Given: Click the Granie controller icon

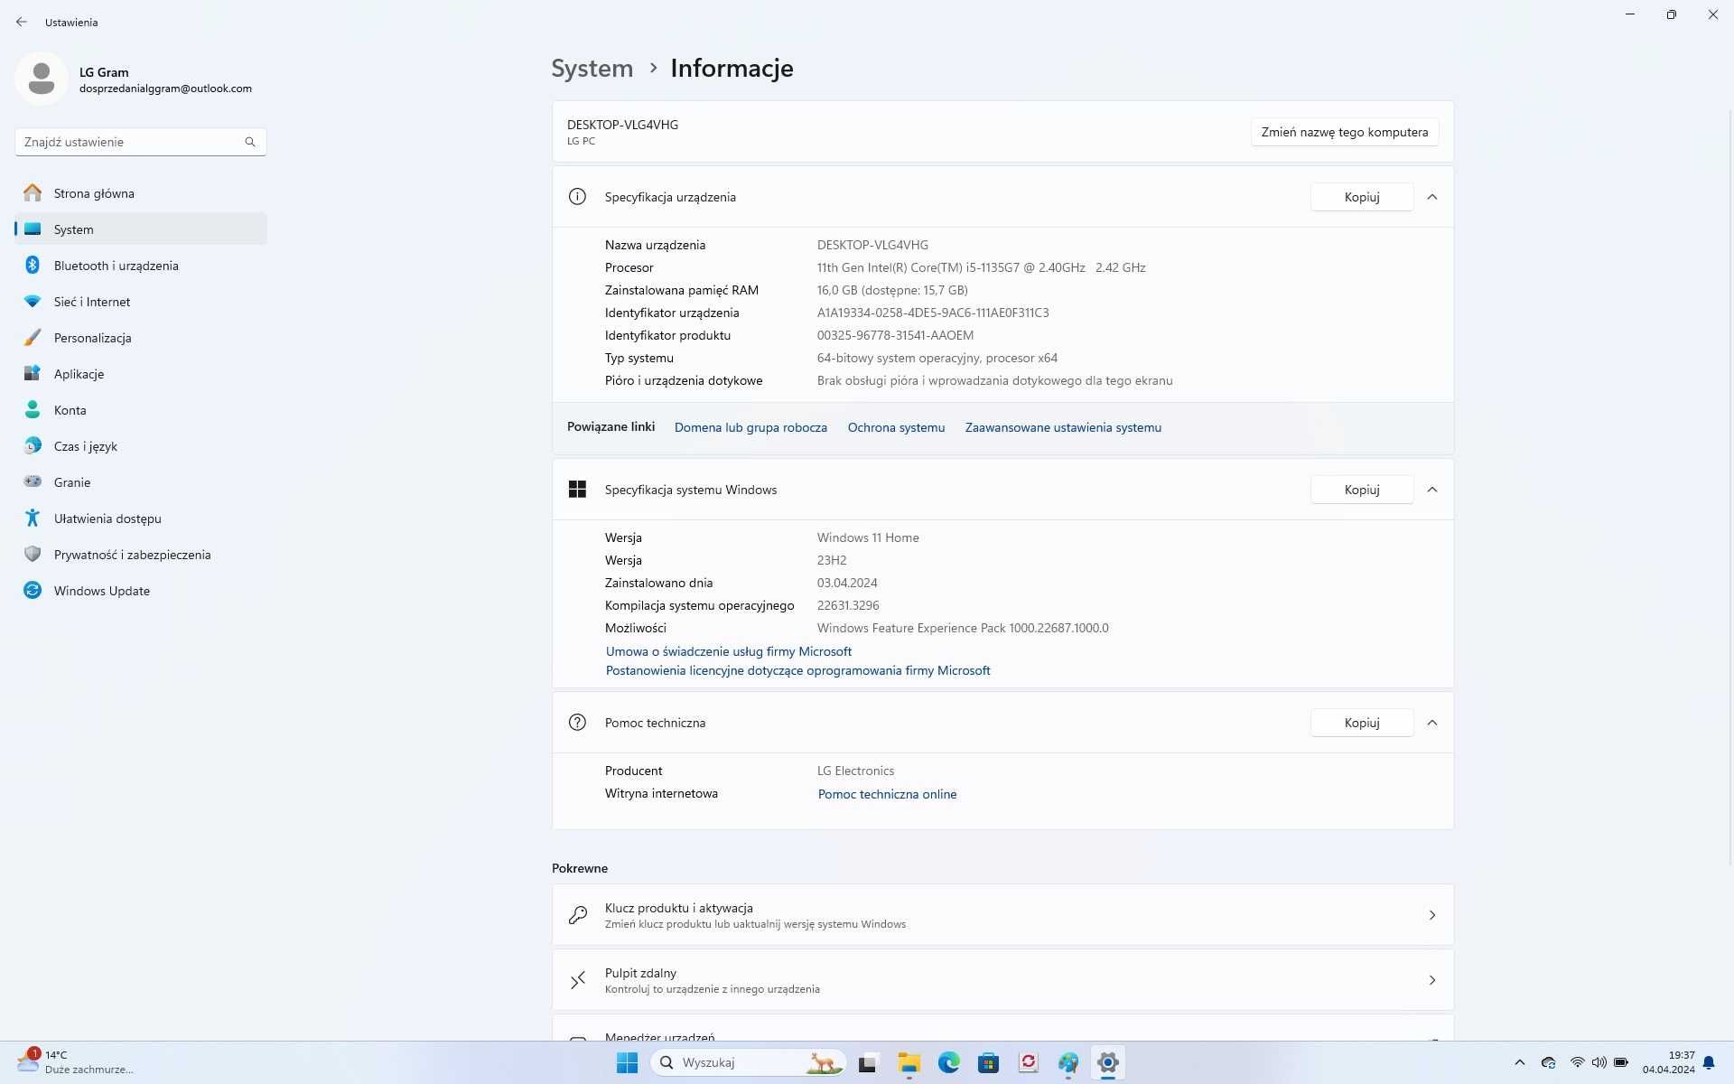Looking at the screenshot, I should click(x=33, y=482).
